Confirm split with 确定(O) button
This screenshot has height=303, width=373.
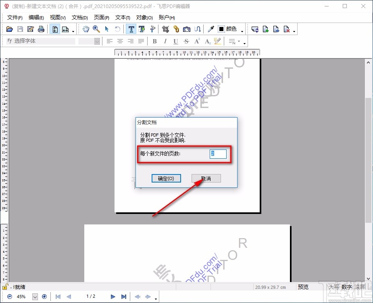point(166,178)
